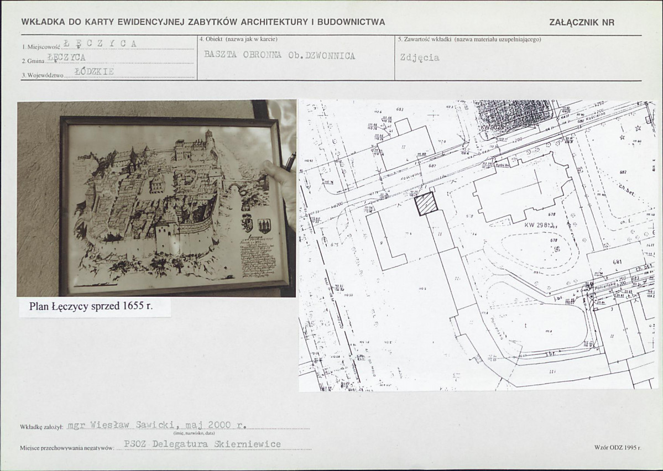Screen dimensions: 663x471
Task: Click the Gmina value 'ŁĘCZYCA'
Action: 67,57
